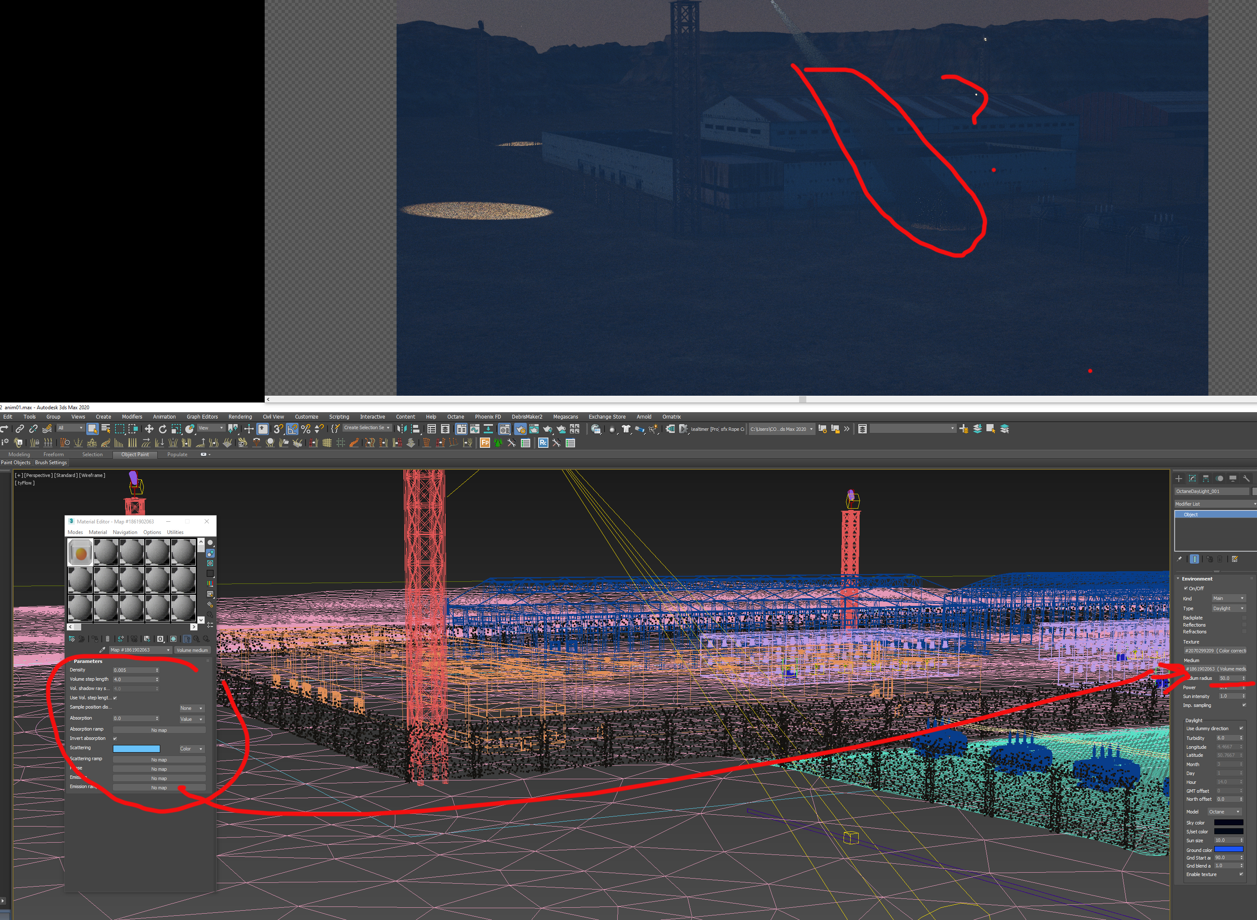Uncheck Invert absorption checkbox
The width and height of the screenshot is (1257, 920).
tap(115, 739)
